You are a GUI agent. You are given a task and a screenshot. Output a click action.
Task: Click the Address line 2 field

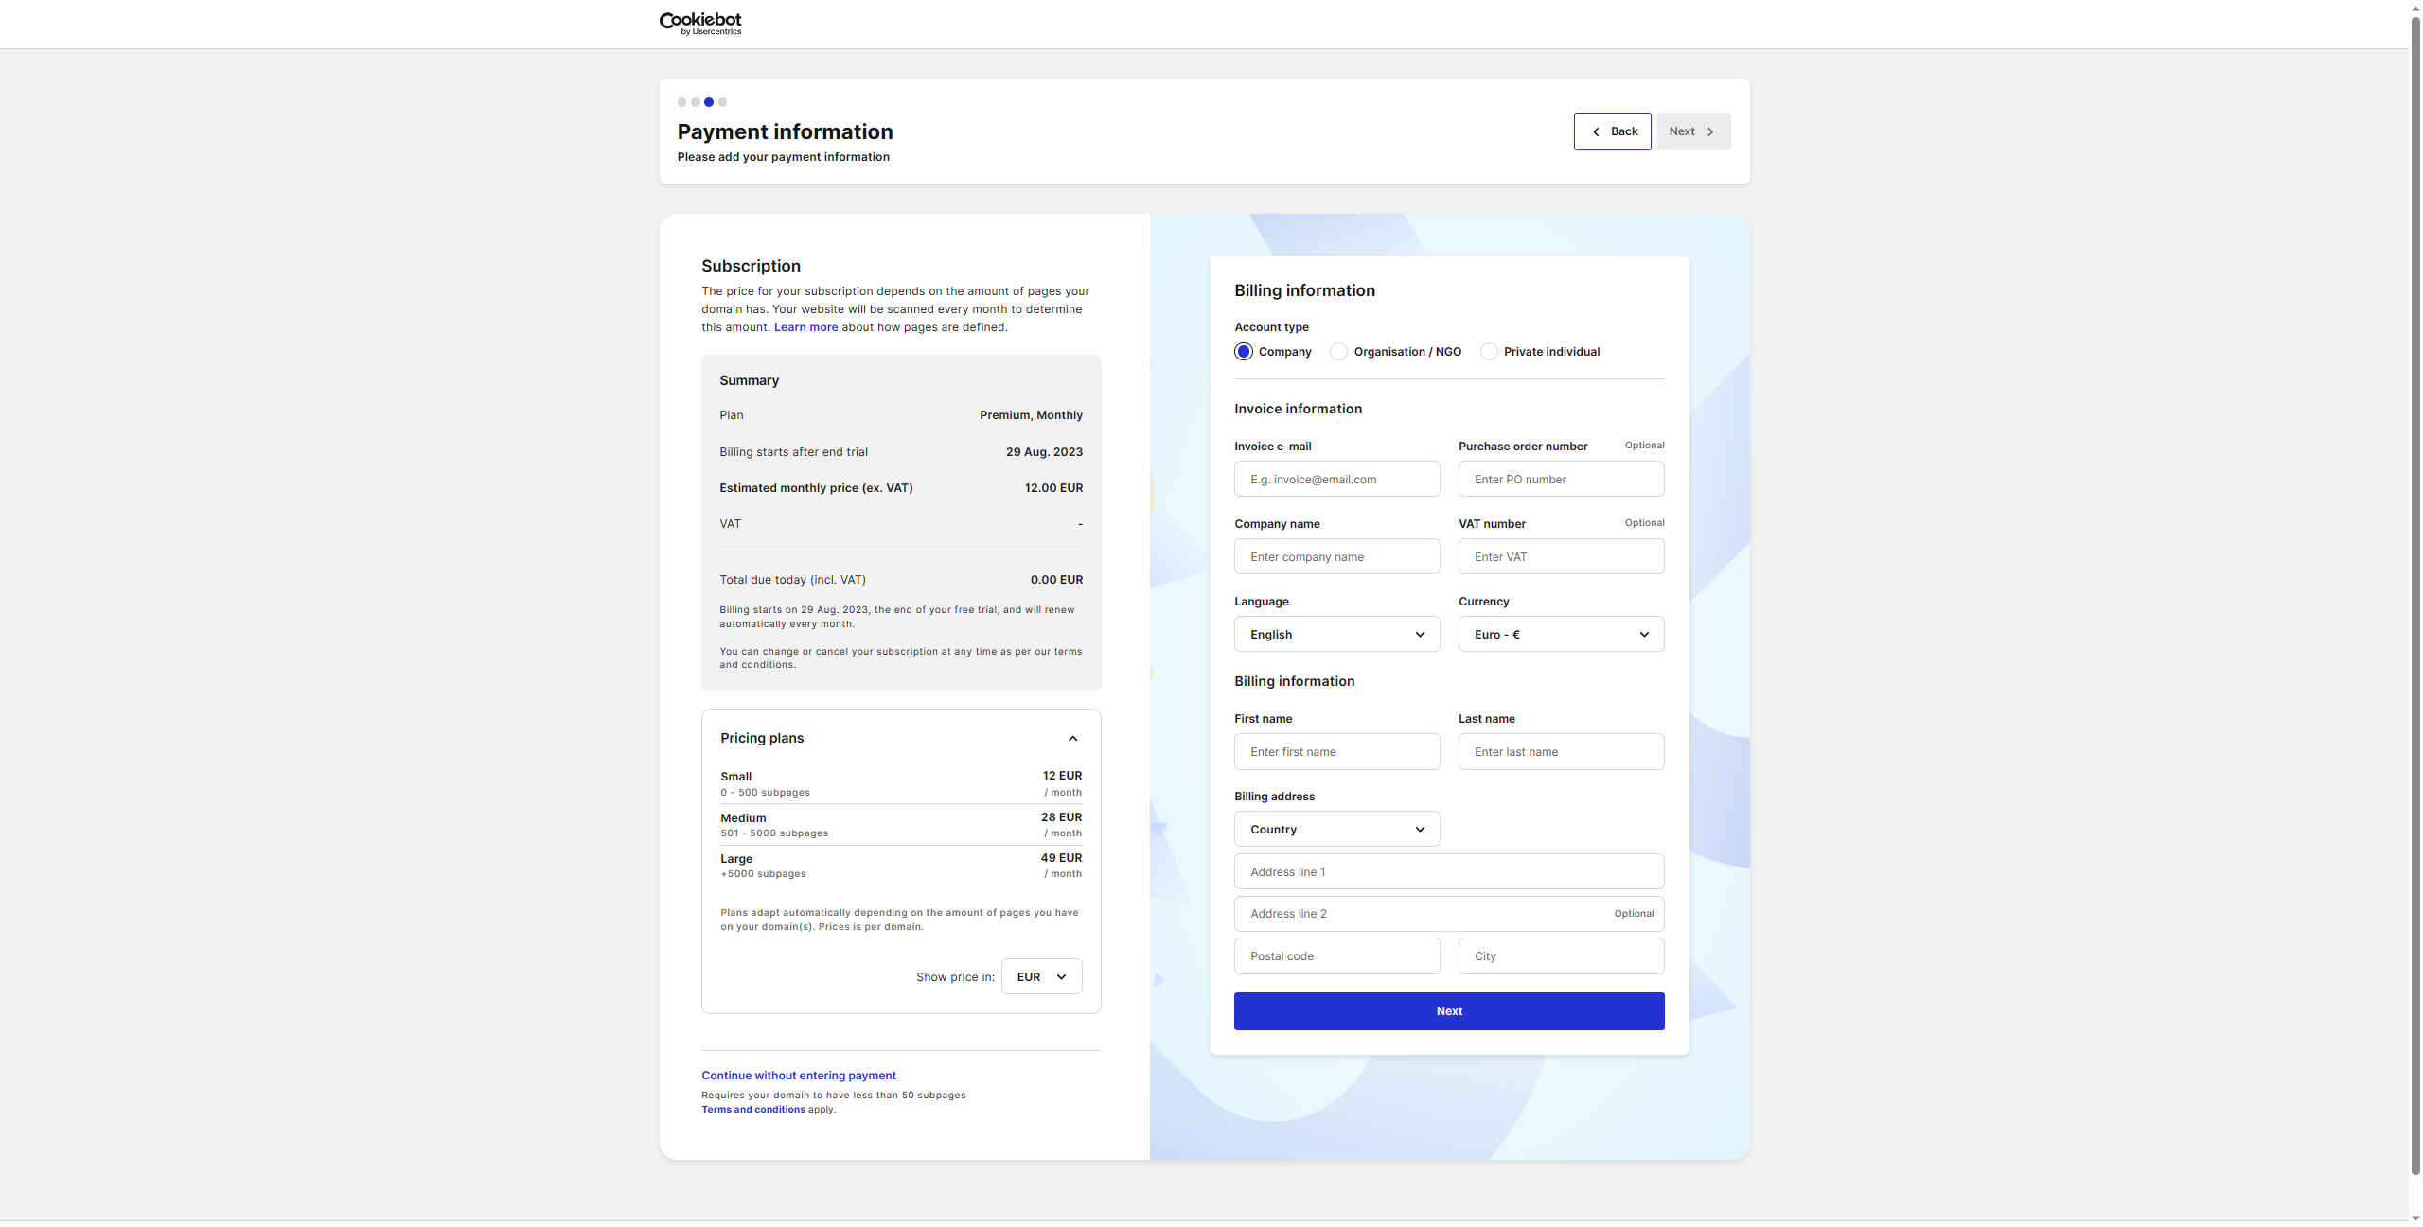pyautogui.click(x=1448, y=913)
